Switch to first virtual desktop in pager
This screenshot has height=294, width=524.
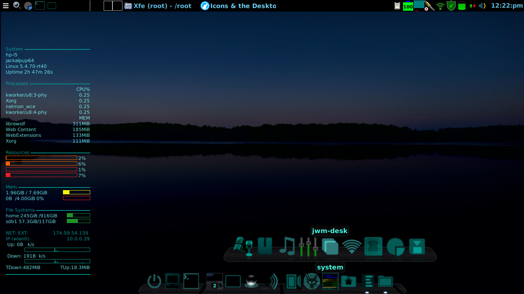pyautogui.click(x=108, y=6)
